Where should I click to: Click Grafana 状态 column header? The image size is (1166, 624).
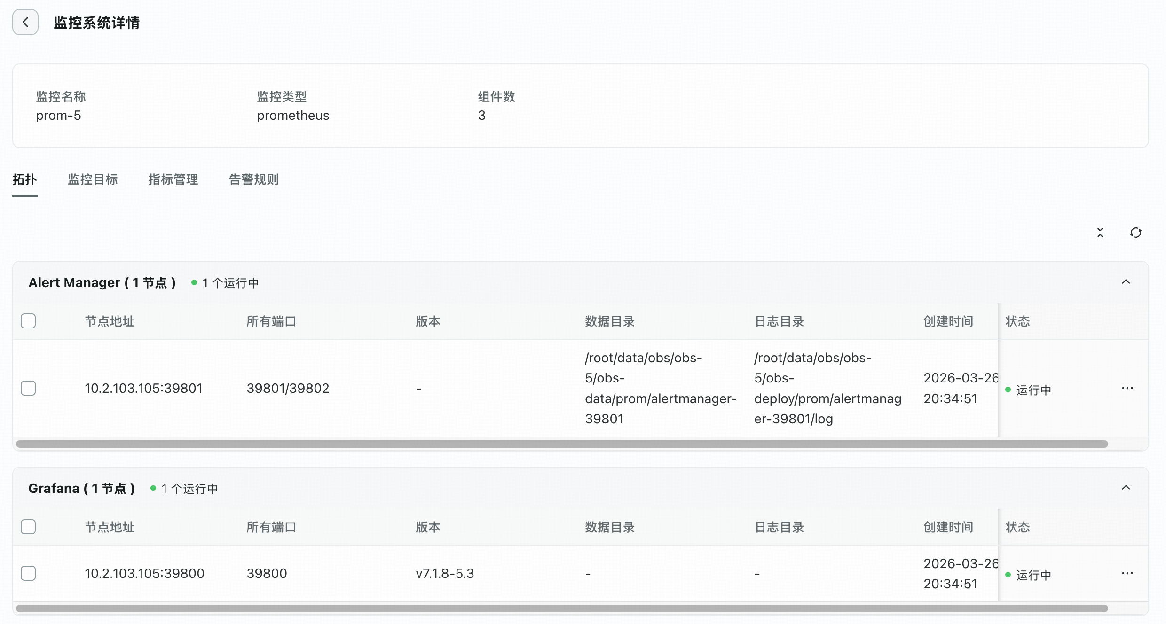(1017, 527)
